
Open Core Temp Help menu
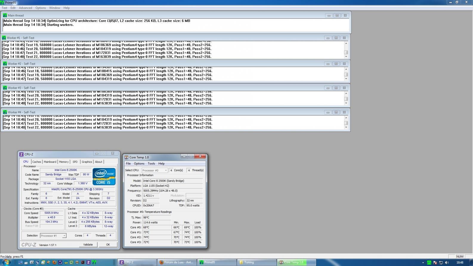(161, 163)
